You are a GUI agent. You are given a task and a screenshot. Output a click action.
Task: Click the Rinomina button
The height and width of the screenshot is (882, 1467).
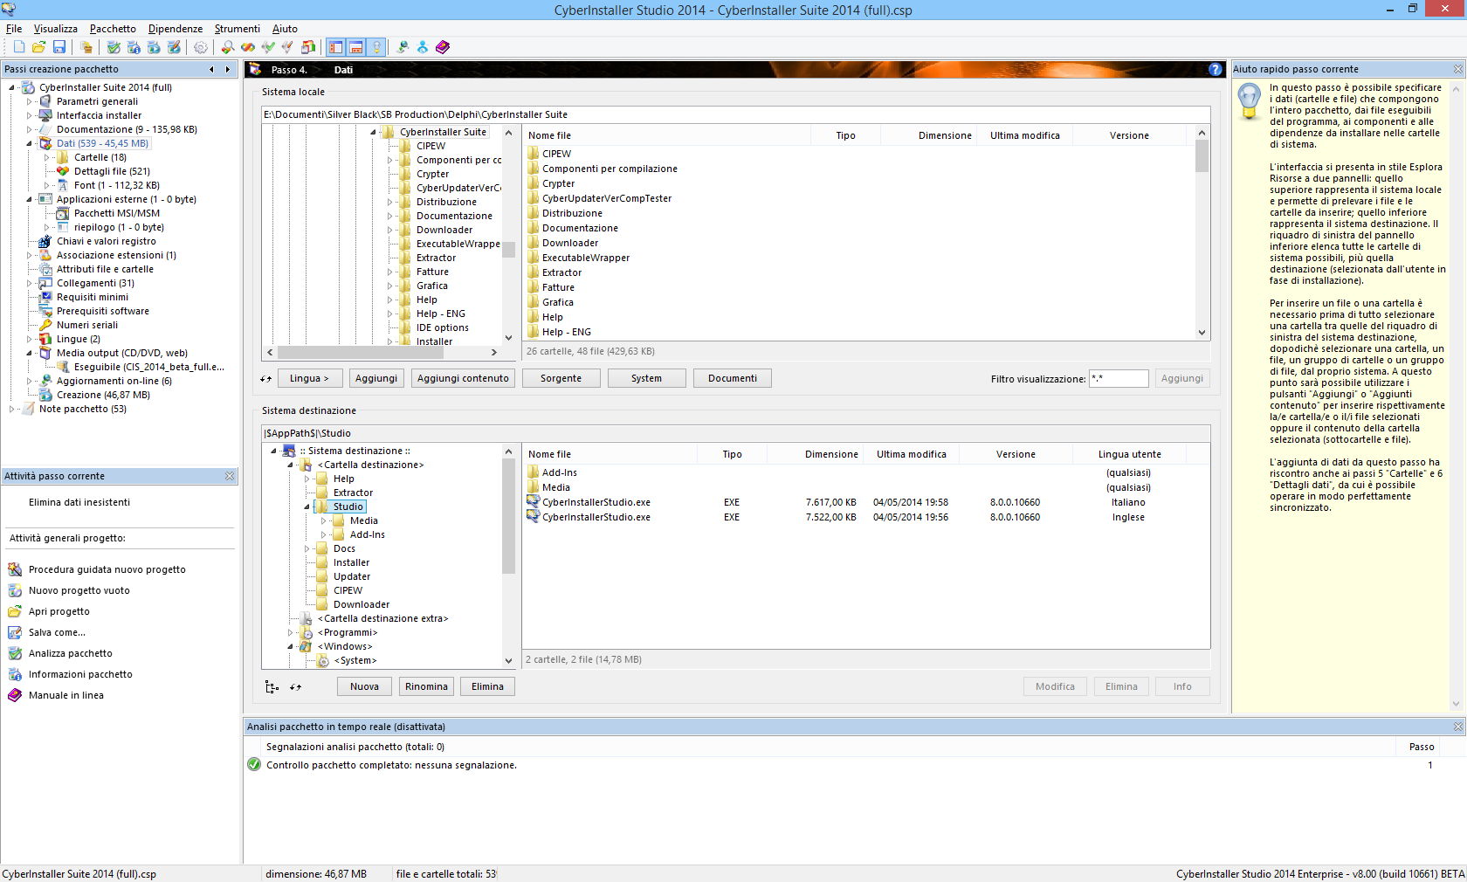point(426,686)
